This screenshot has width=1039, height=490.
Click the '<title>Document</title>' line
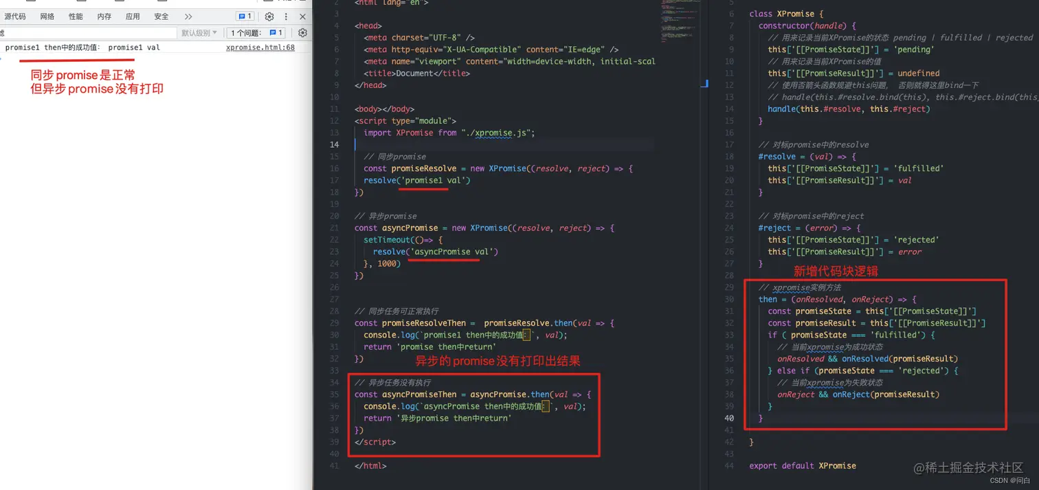(416, 73)
